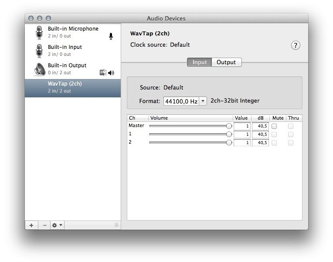333x262 pixels.
Task: Click the Master volume slider knob
Action: tap(229, 126)
